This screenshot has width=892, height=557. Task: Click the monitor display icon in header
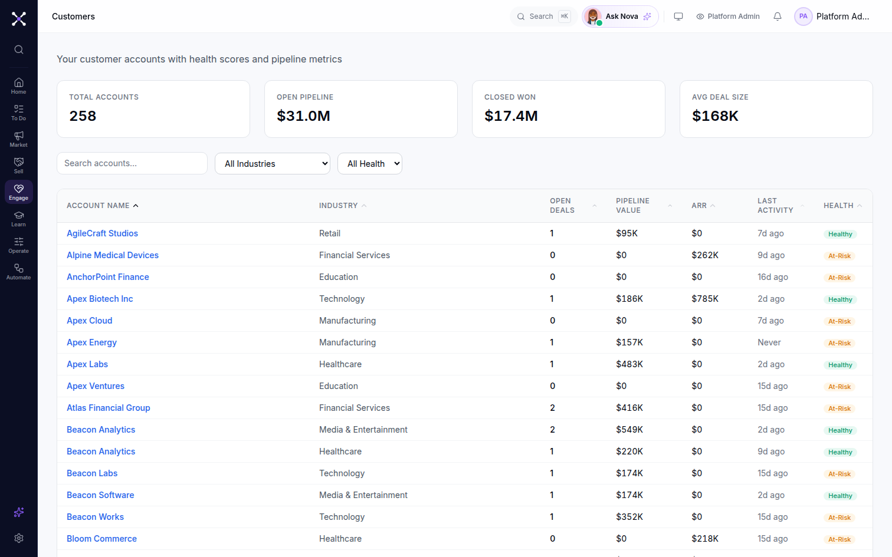click(x=678, y=17)
